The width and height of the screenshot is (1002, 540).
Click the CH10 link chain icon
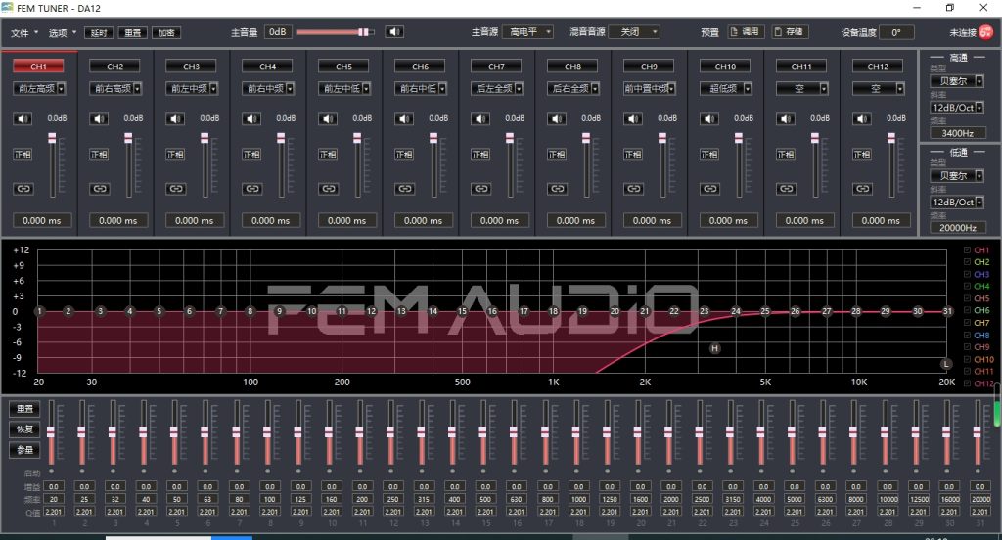710,189
